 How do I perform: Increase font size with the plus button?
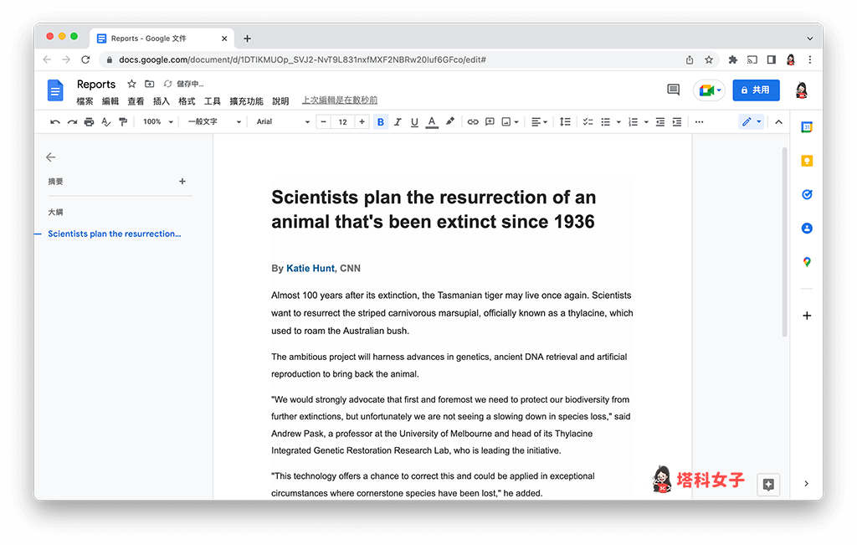(362, 122)
